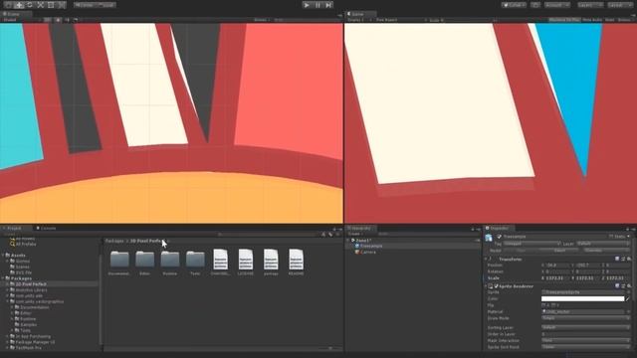Open the Scene effects icon dropdown

pos(76,20)
